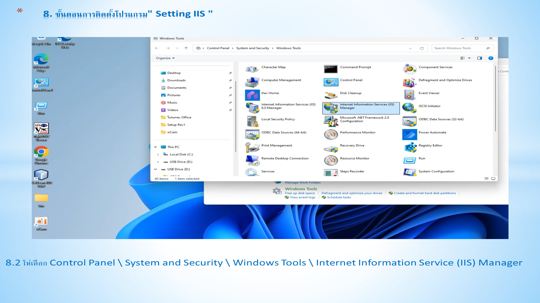This screenshot has height=303, width=540.
Task: Click Schedule tasks link
Action: (x=339, y=197)
